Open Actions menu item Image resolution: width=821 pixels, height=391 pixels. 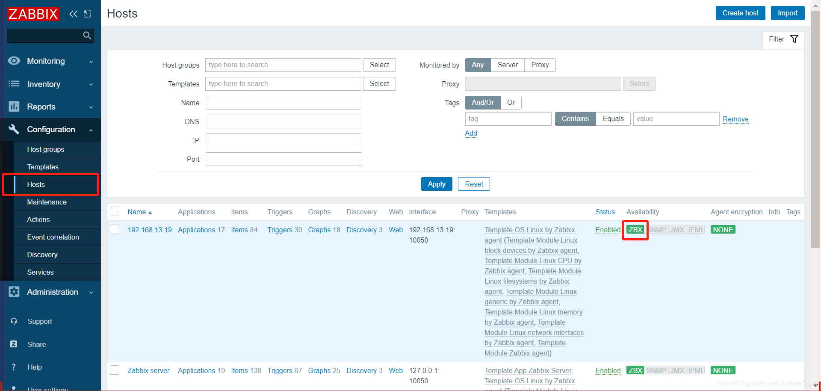point(57,219)
